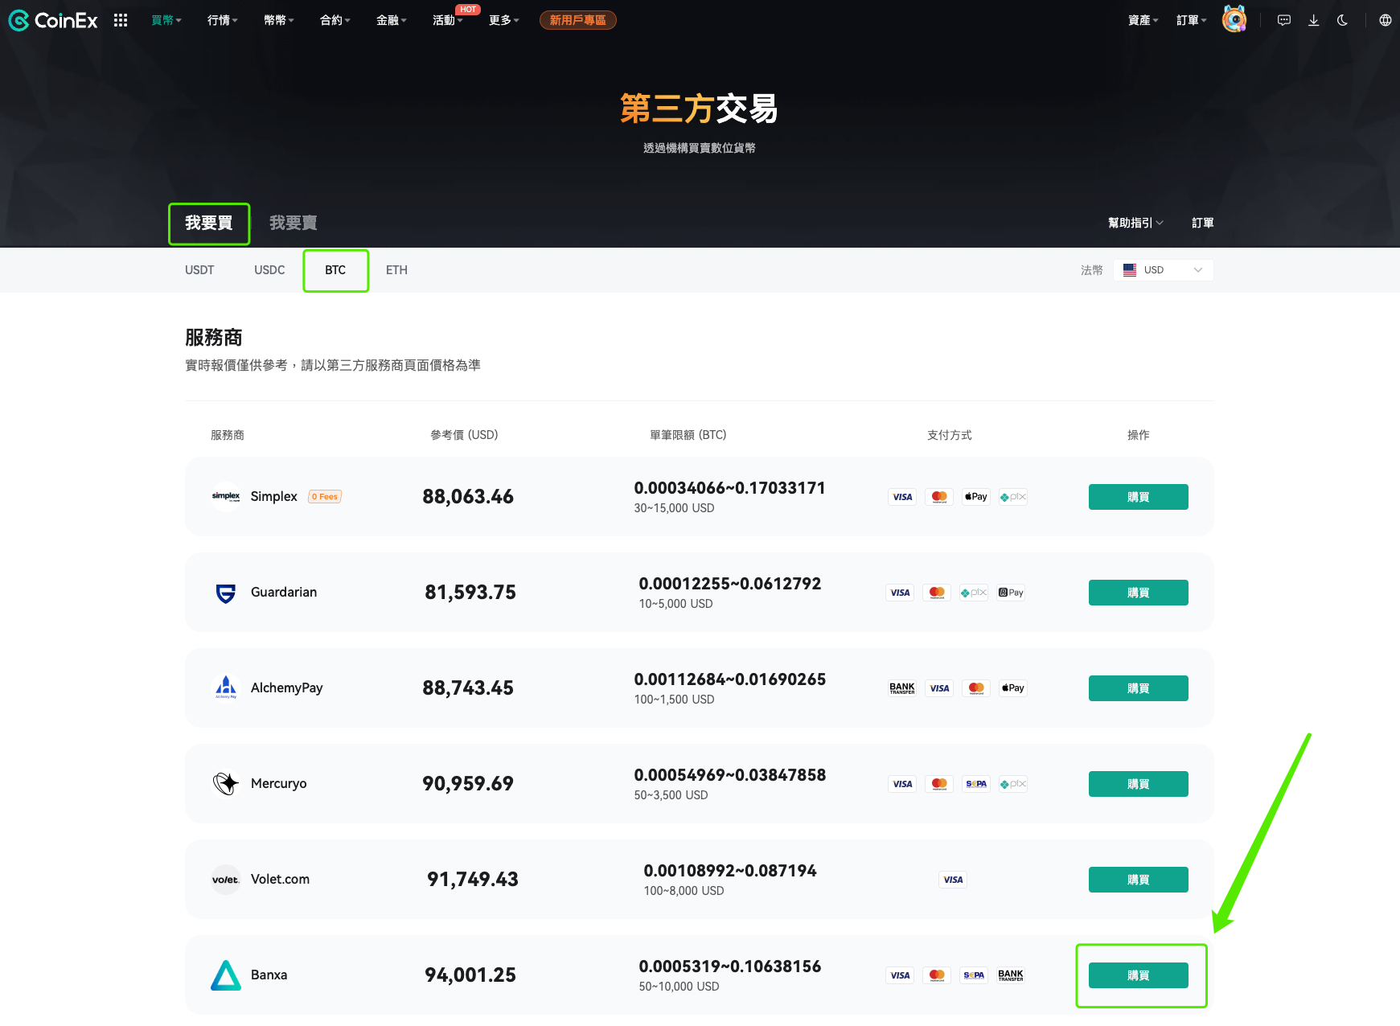Expand the 訂單 menu in top bar
Screen dimensions: 1400x1026
coord(1192,20)
